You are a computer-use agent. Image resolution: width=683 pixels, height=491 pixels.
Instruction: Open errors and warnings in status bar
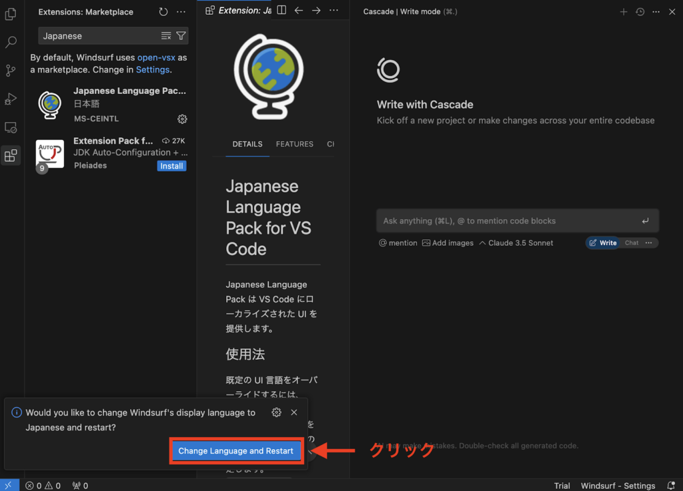tap(43, 486)
